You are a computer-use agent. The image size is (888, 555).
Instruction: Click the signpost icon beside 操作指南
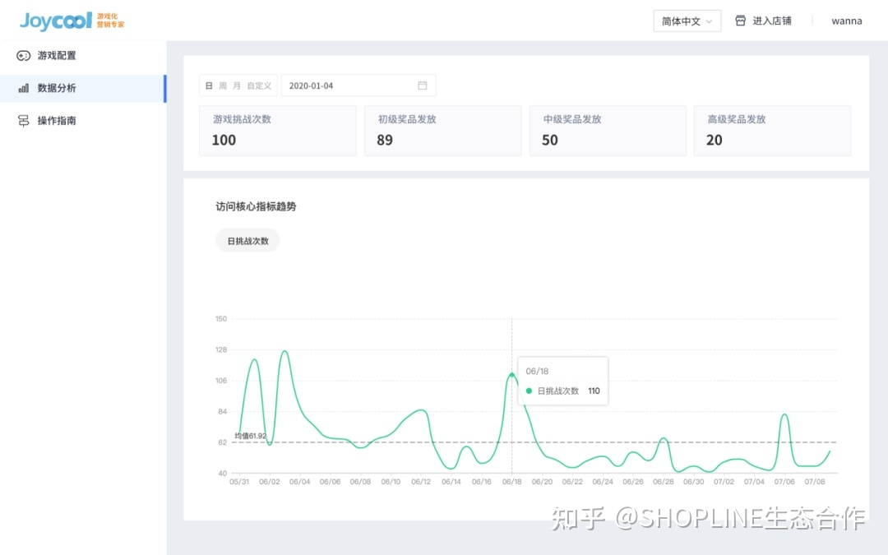click(24, 121)
